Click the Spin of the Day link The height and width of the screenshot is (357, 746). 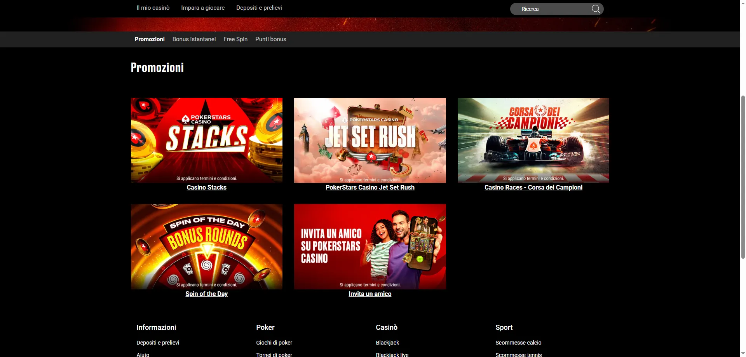point(206,294)
